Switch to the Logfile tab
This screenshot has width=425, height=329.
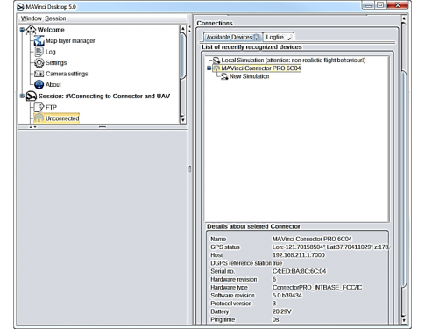point(279,37)
